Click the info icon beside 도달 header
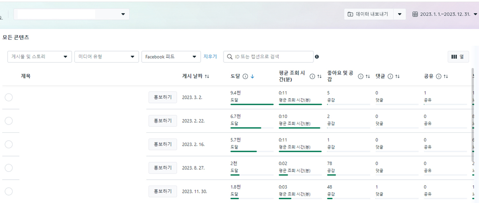 click(245, 77)
